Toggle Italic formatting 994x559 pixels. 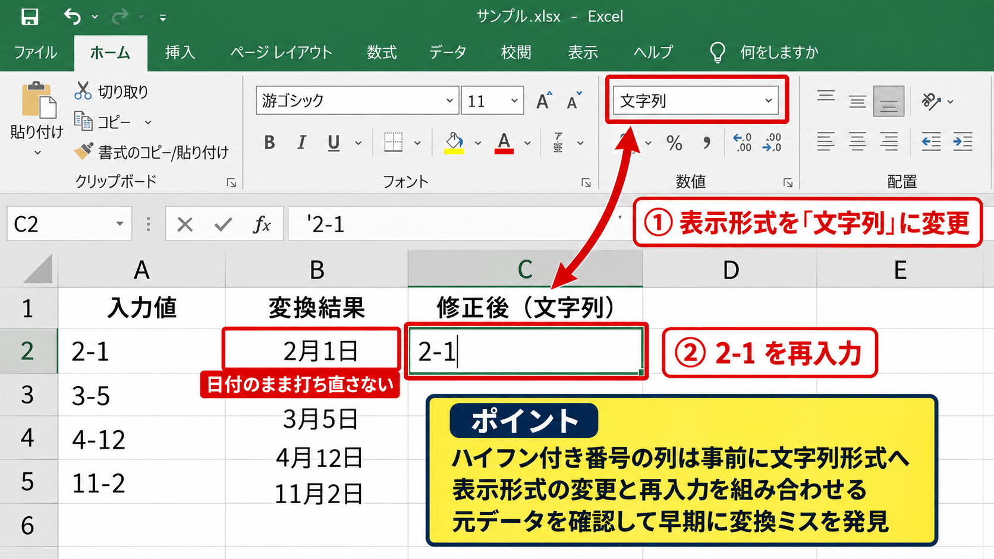[301, 143]
